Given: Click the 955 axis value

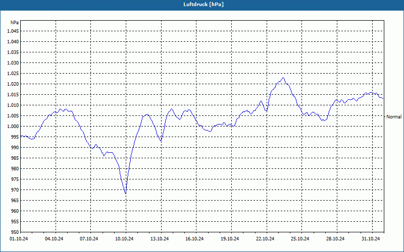Looking at the screenshot, I should pos(15,222).
